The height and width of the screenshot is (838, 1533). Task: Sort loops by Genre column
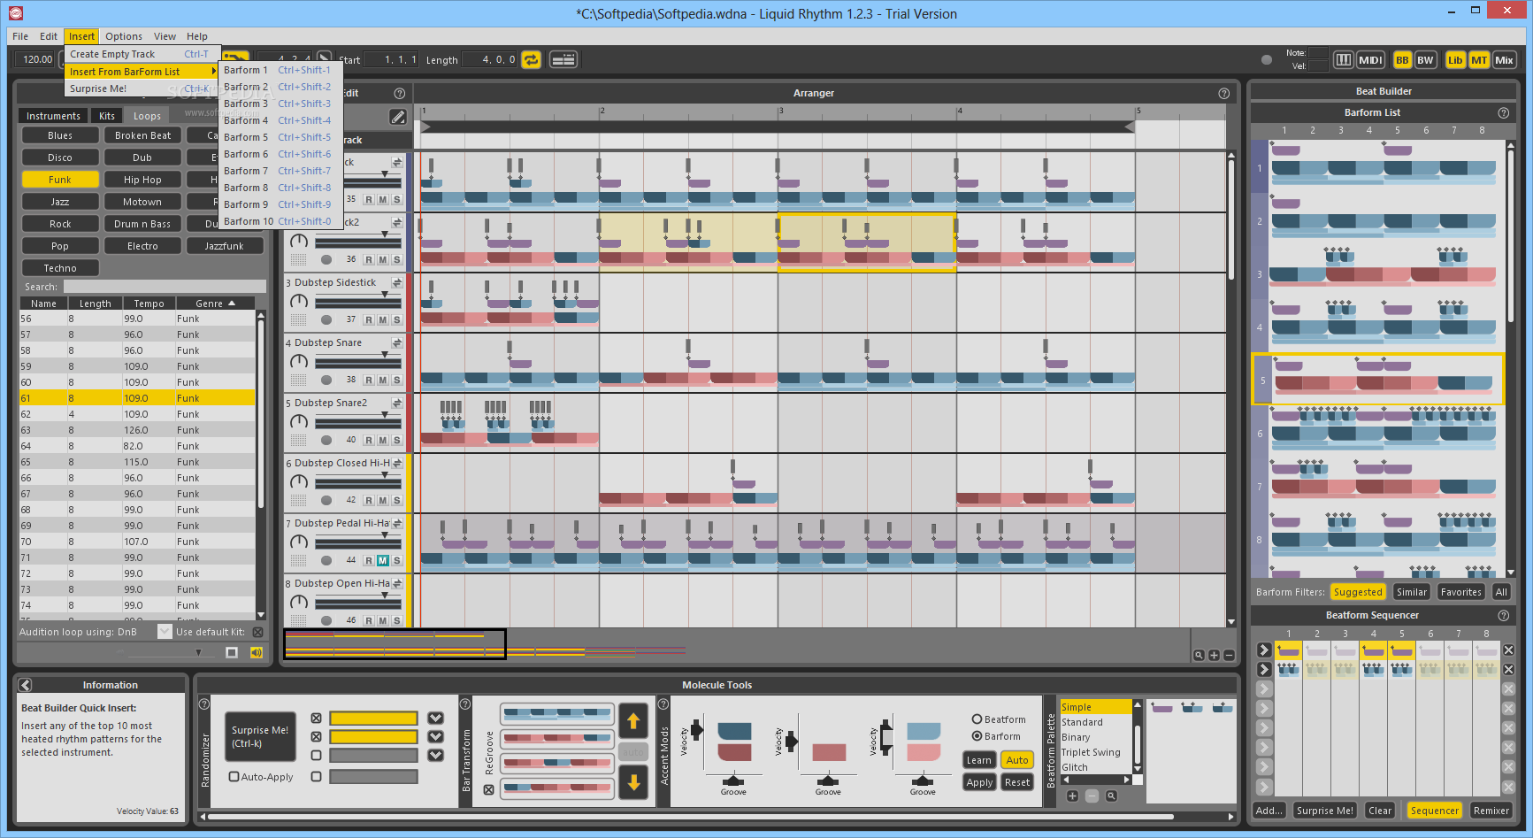click(x=215, y=304)
